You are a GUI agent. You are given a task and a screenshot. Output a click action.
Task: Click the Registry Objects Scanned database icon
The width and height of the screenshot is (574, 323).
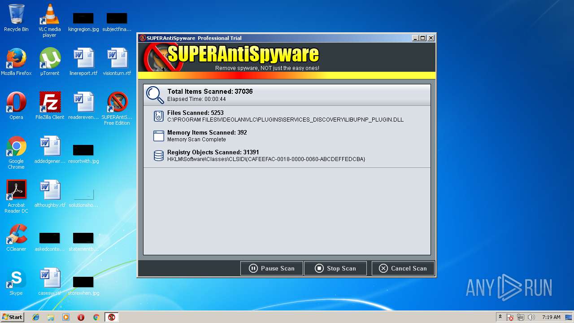158,156
